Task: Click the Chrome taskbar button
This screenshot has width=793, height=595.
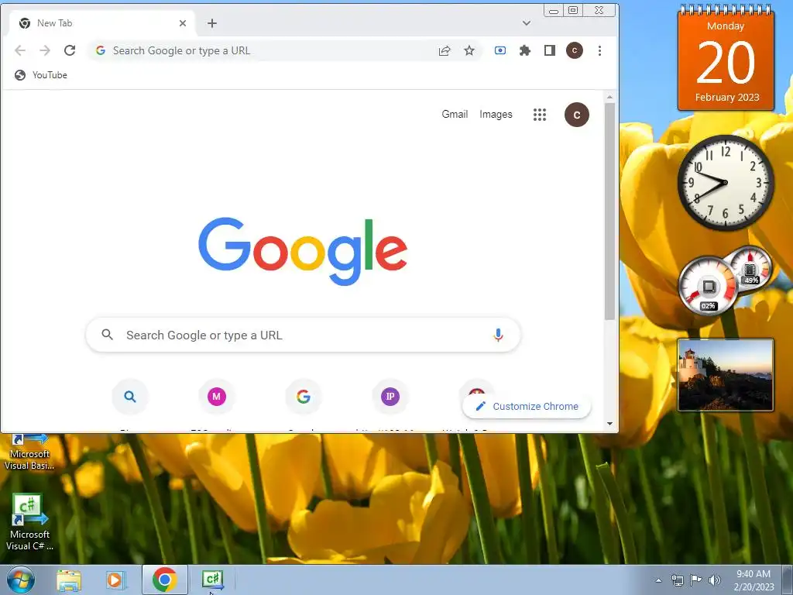Action: [x=164, y=580]
